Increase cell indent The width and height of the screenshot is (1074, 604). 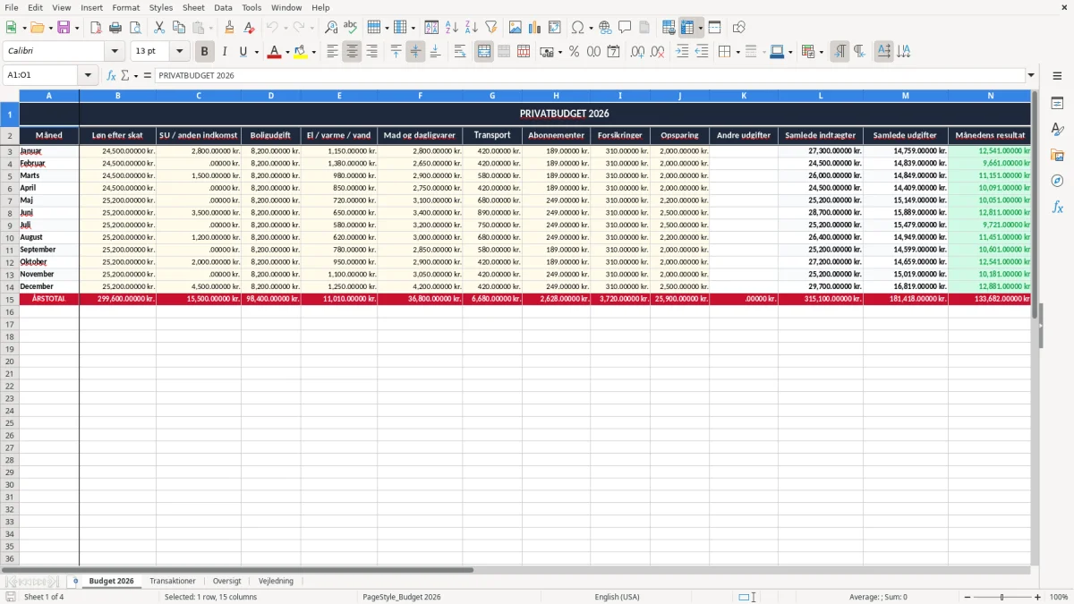[682, 52]
